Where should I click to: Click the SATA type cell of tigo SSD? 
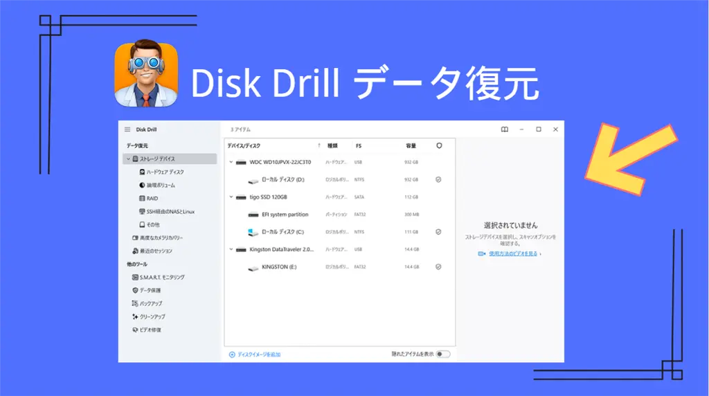tap(359, 197)
